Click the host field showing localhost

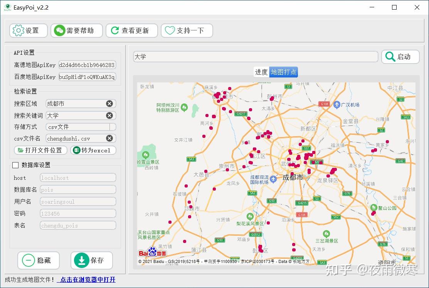[x=78, y=177]
